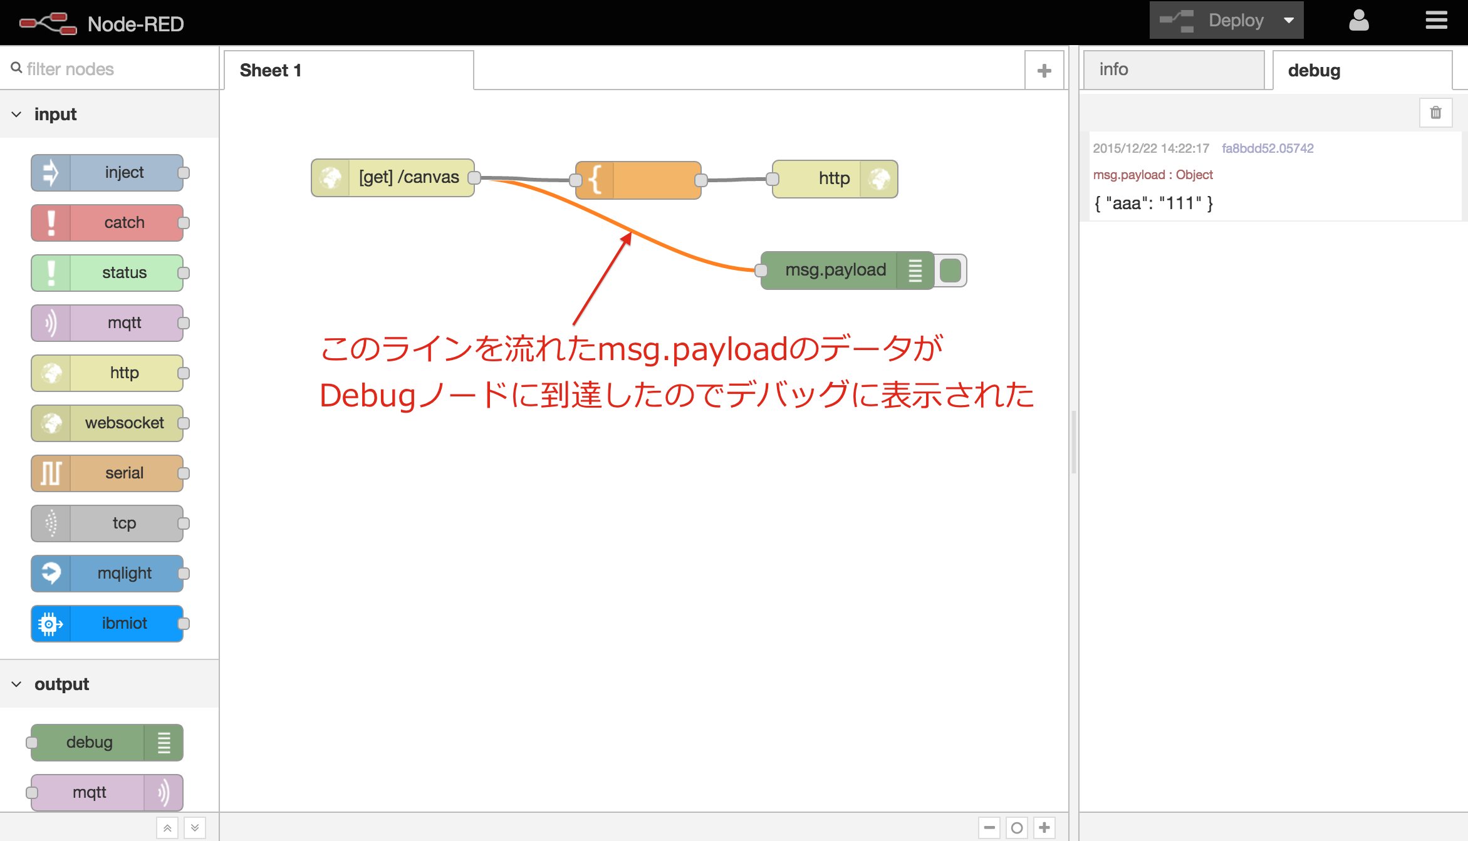Click the http input node icon in sidebar

pos(50,373)
